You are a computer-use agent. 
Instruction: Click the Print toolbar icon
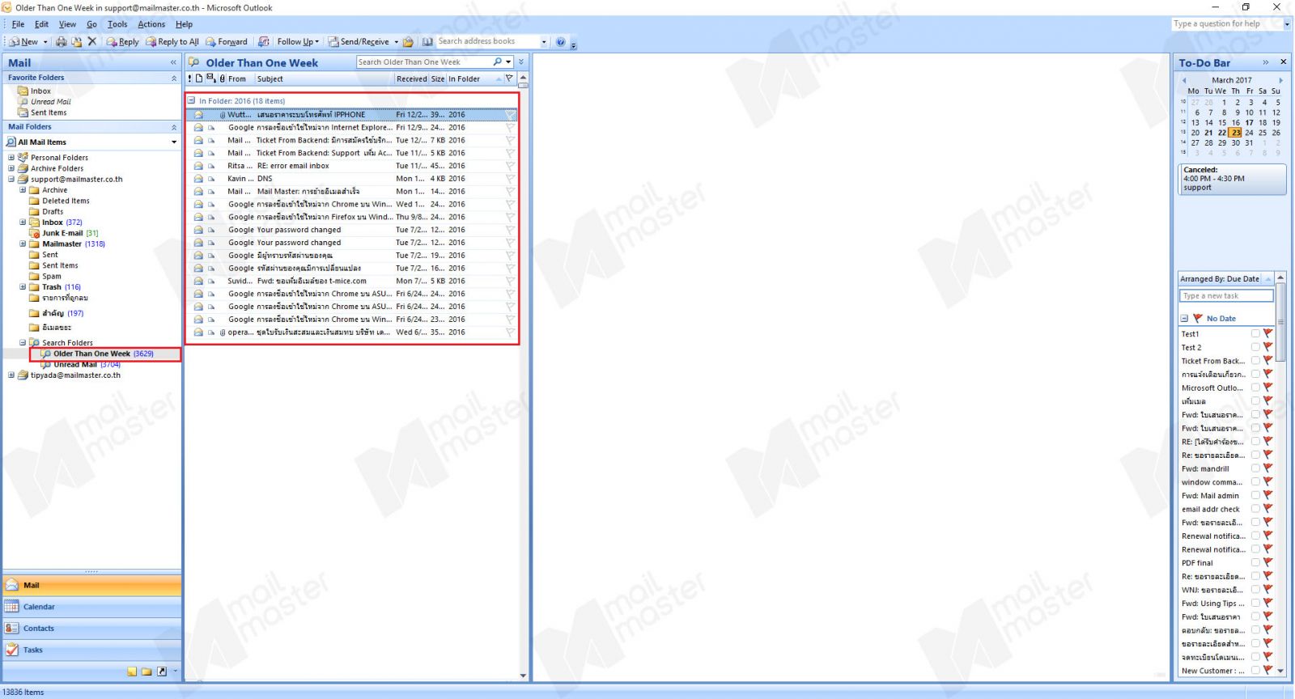[61, 41]
